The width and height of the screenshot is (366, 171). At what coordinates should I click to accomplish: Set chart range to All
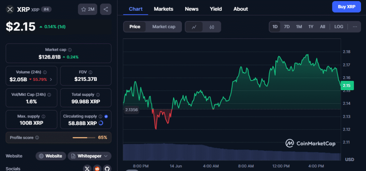322,26
